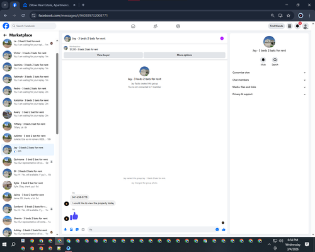Bookmark this page with the star icon

point(289,16)
